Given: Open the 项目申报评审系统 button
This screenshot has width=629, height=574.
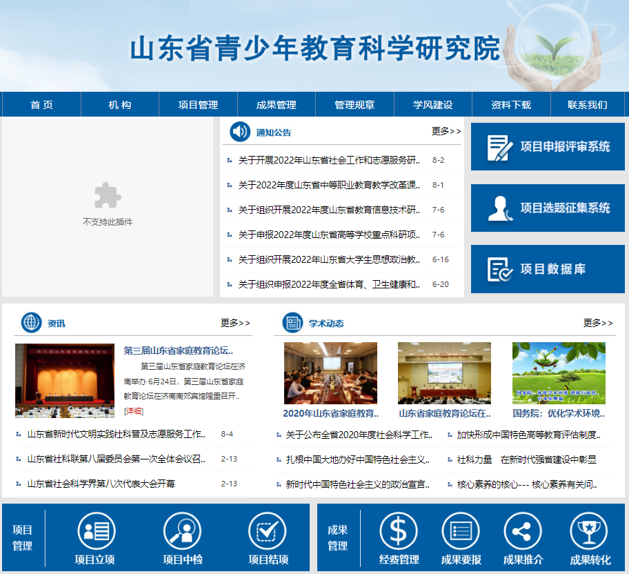Looking at the screenshot, I should tap(548, 147).
